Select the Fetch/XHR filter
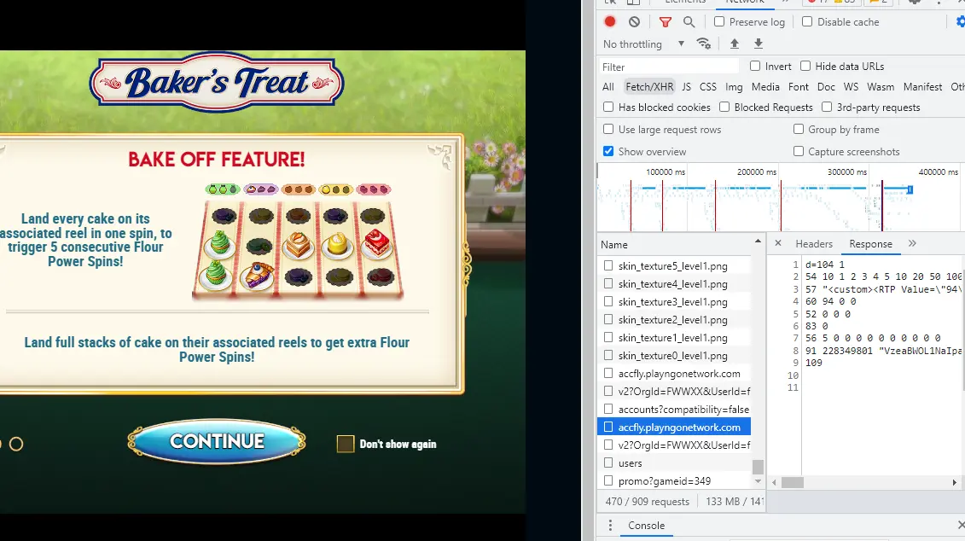The width and height of the screenshot is (965, 541). tap(649, 87)
